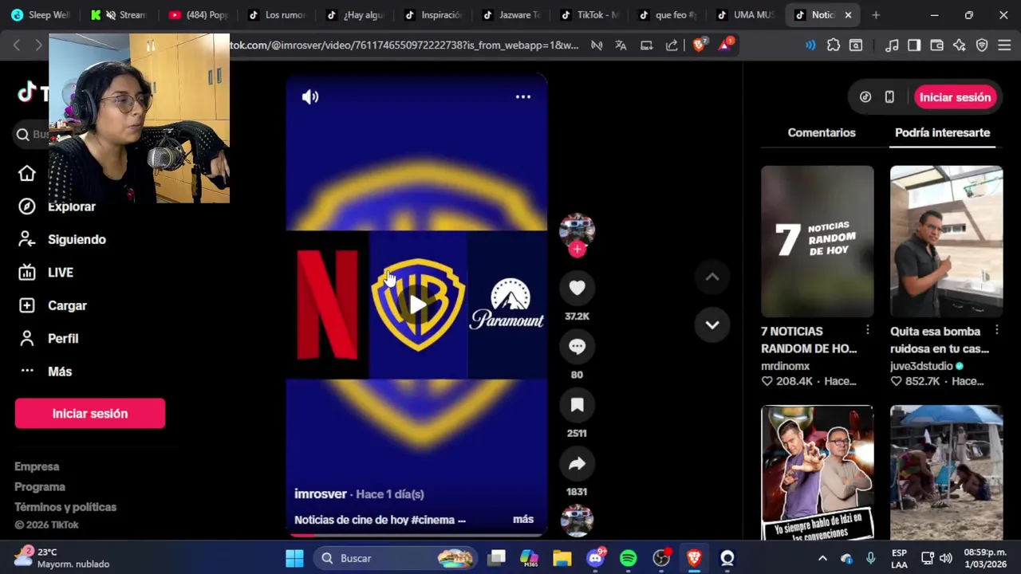Open options for the 7 NOTICIAS video card
Screen dimensions: 1021x574
pos(868,330)
